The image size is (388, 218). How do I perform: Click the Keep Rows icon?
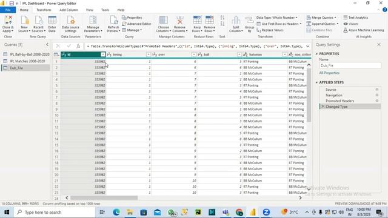(x=197, y=21)
